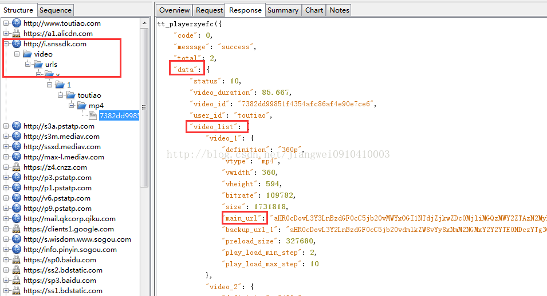The height and width of the screenshot is (296, 547).
Task: Click lock icon of clients1.google.com
Action: click(17, 229)
